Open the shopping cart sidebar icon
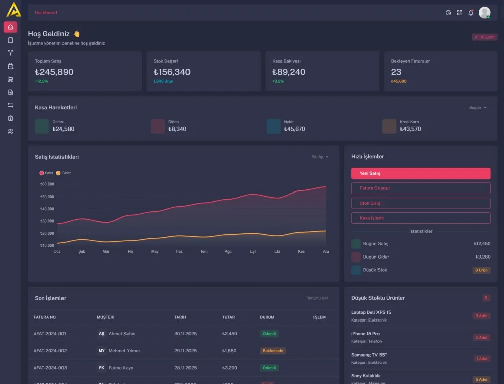Screen dimensions: 504x384 click(10, 79)
